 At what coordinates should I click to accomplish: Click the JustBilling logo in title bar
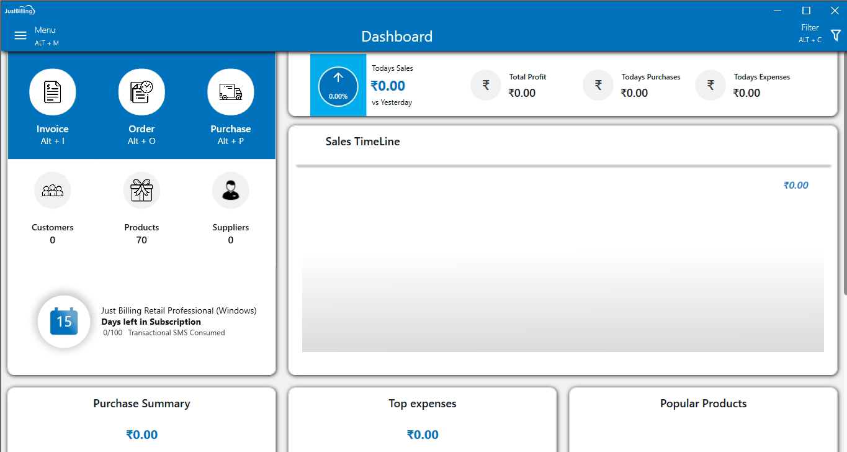(20, 11)
